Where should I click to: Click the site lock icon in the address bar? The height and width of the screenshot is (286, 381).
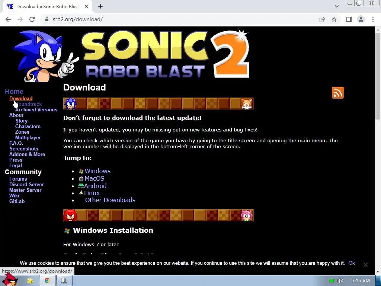pyautogui.click(x=47, y=19)
